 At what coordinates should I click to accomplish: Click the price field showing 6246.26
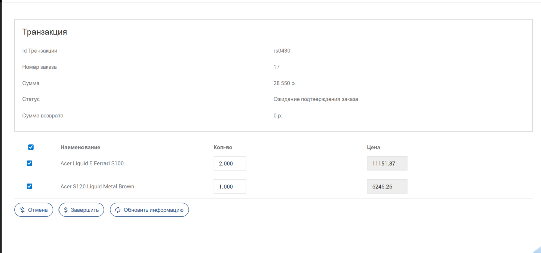[387, 186]
